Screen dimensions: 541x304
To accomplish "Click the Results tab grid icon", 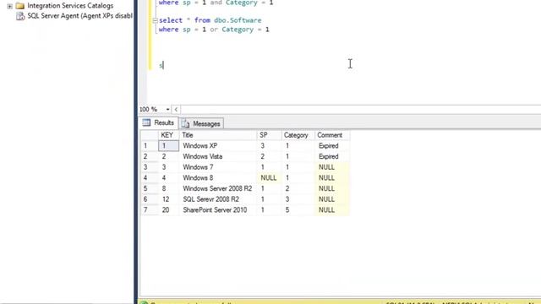I will [146, 122].
